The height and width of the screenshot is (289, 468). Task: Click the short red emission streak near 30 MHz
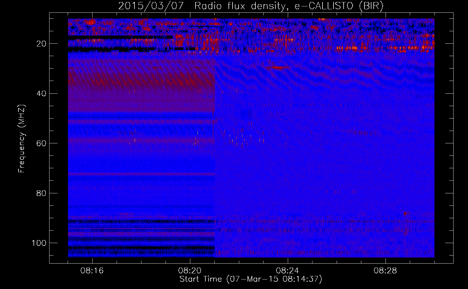[277, 68]
